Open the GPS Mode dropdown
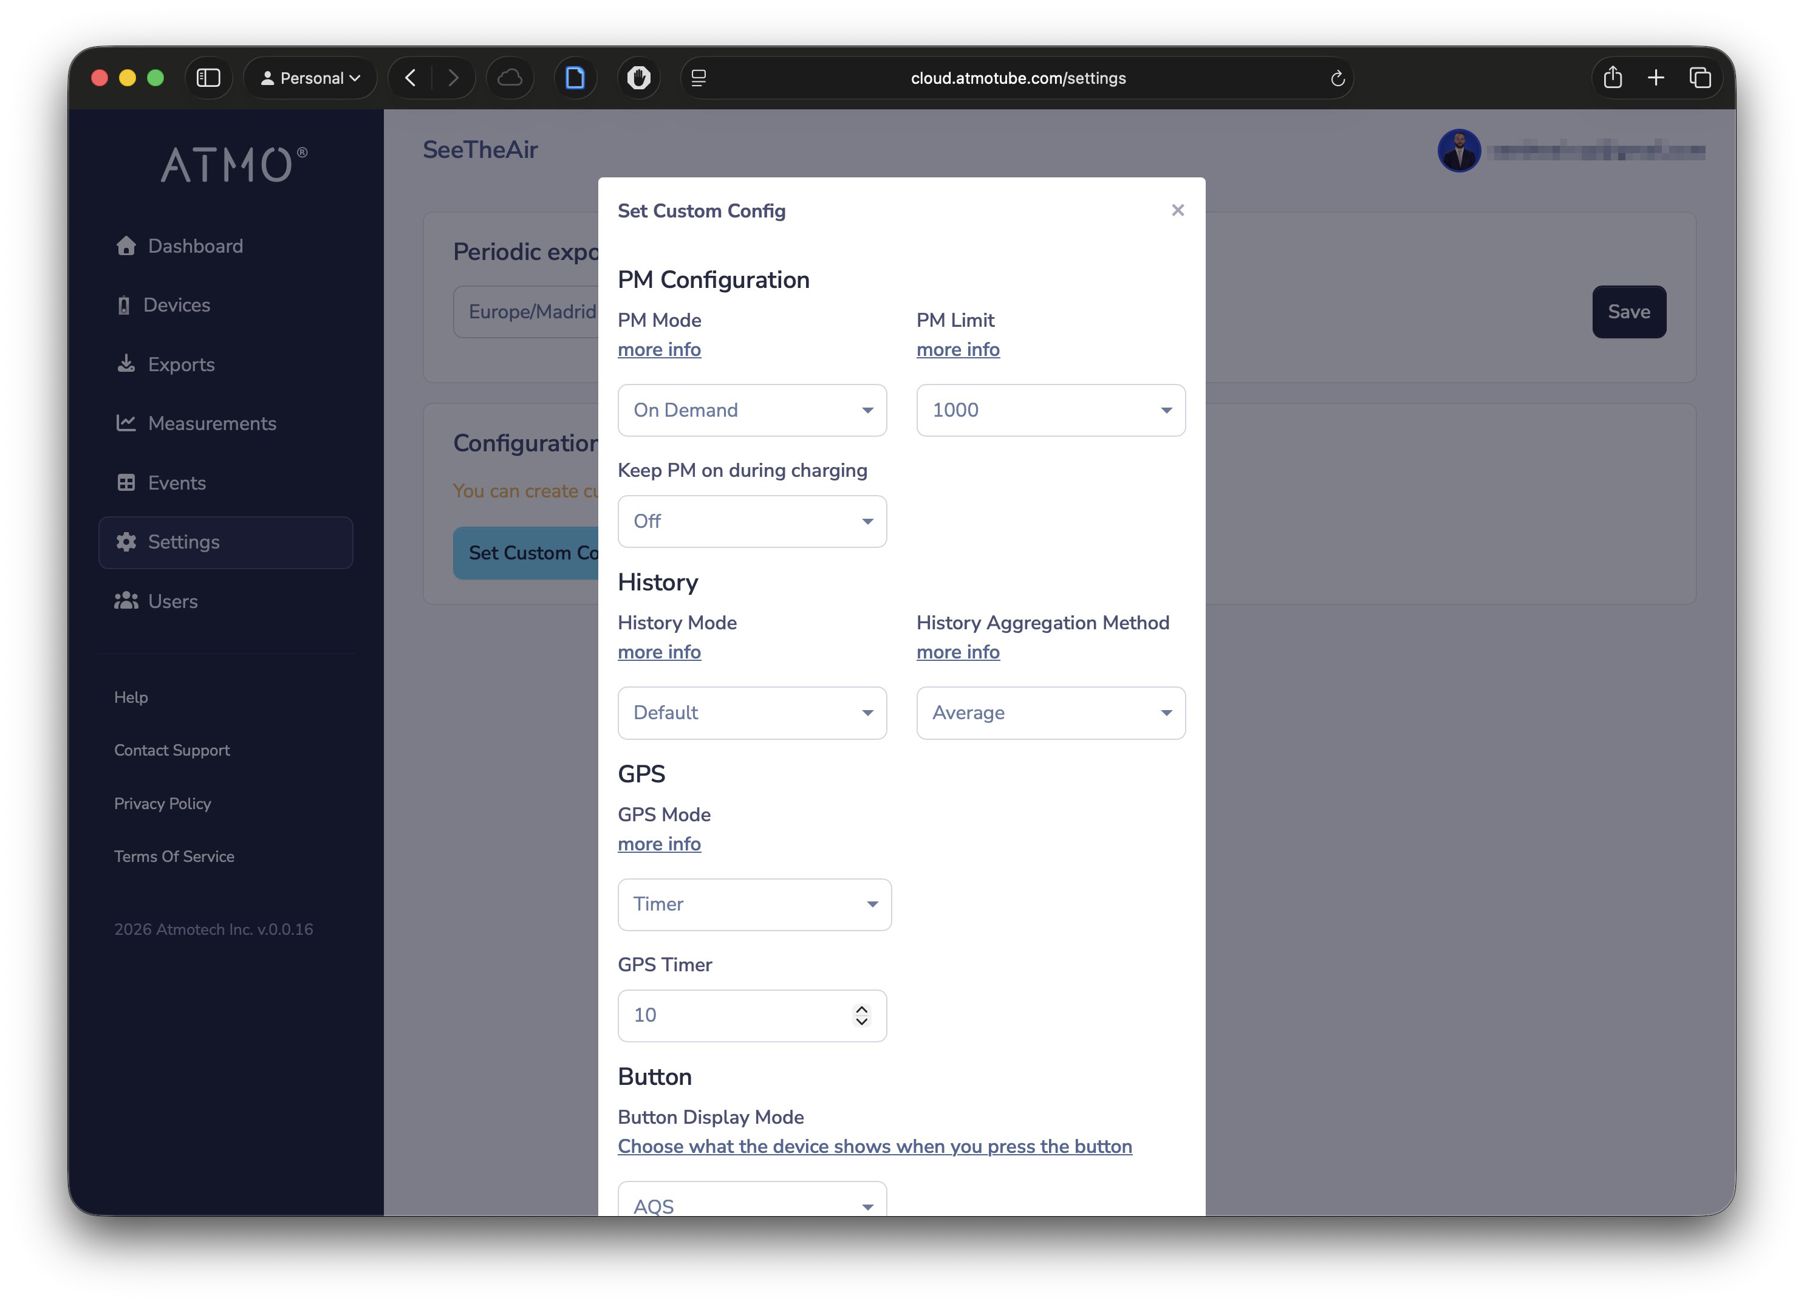This screenshot has height=1306, width=1804. 754,904
